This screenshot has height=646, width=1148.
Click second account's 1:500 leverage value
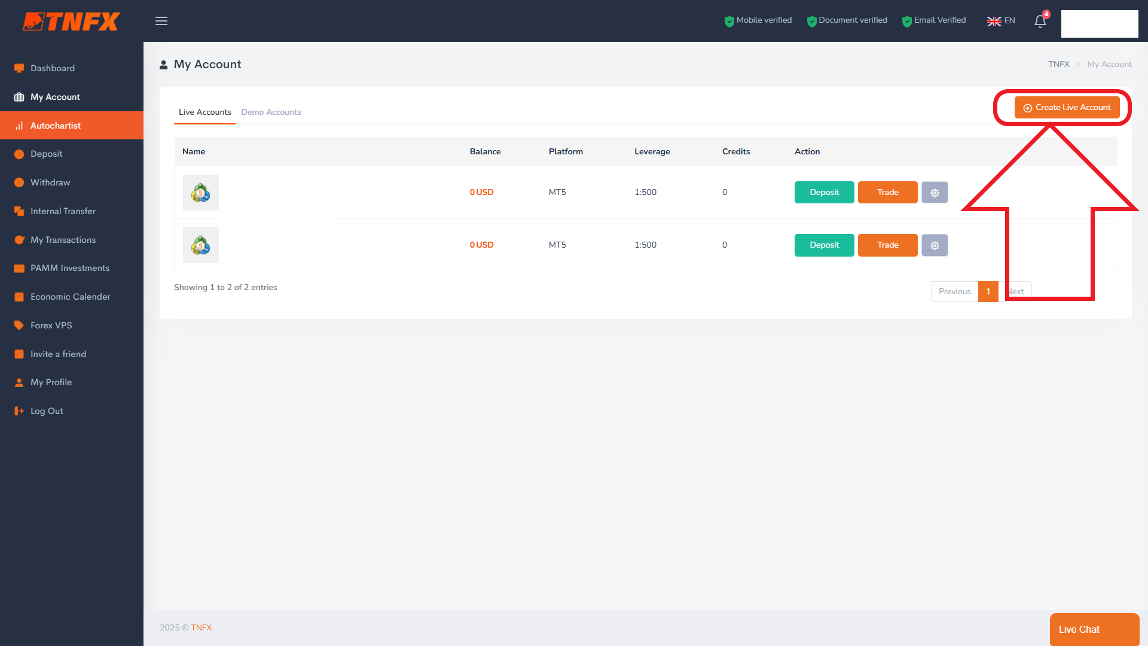tap(645, 245)
